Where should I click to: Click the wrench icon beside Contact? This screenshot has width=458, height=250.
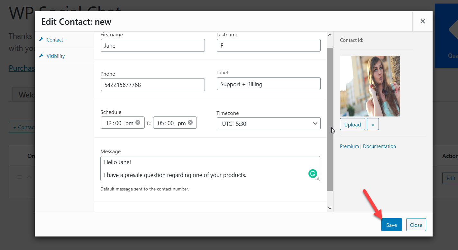[x=41, y=40]
